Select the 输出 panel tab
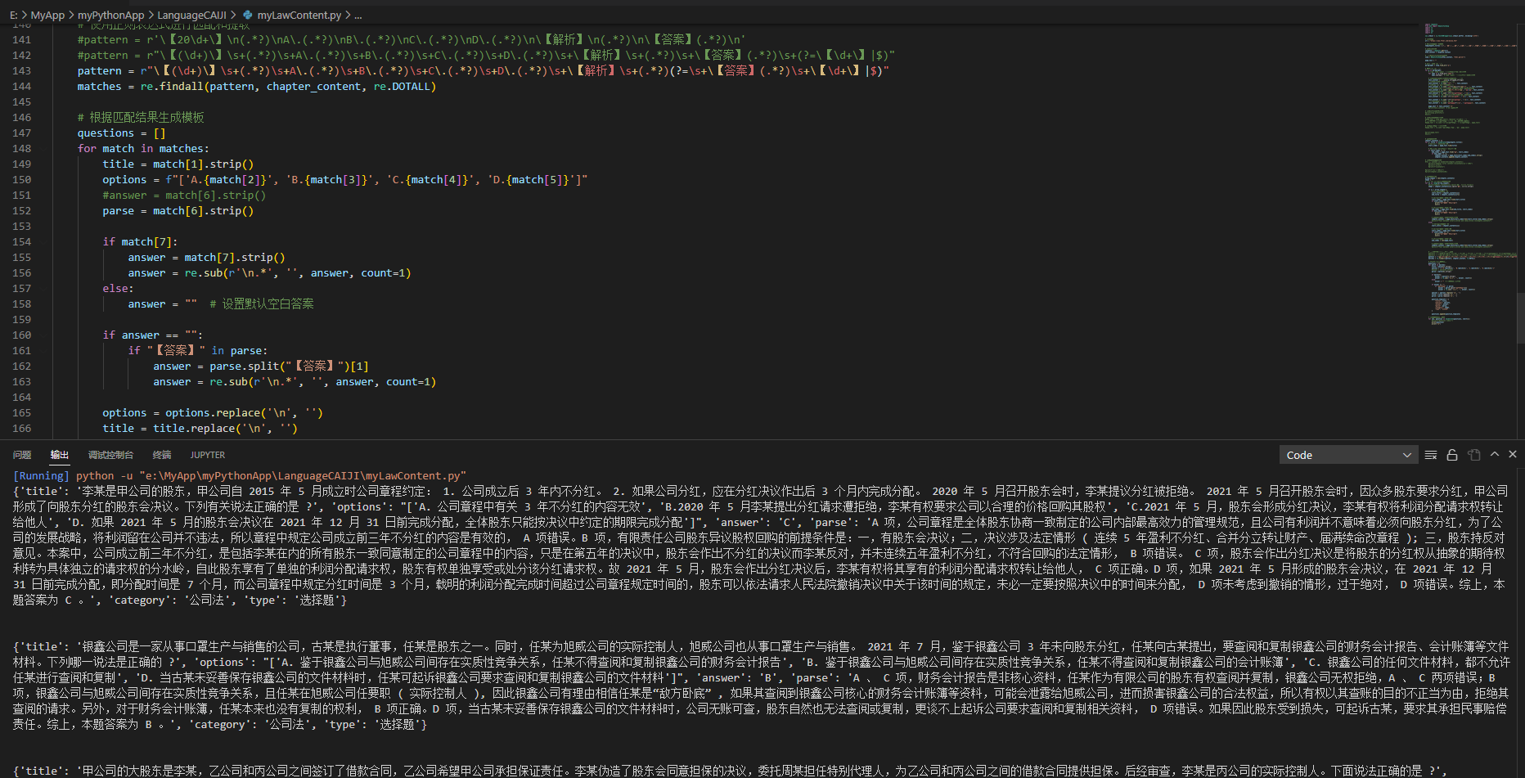 60,455
